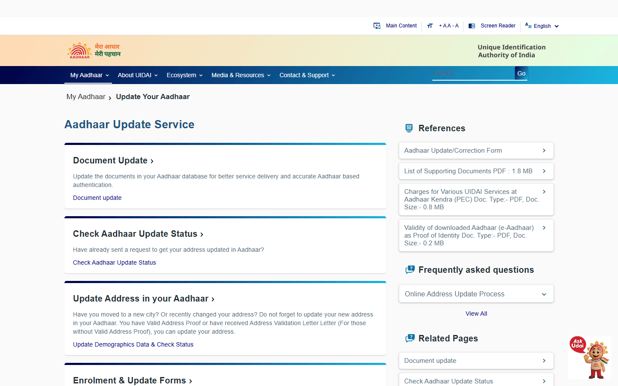Click the Go search button
Viewport: 618px width, 386px height.
click(x=521, y=73)
